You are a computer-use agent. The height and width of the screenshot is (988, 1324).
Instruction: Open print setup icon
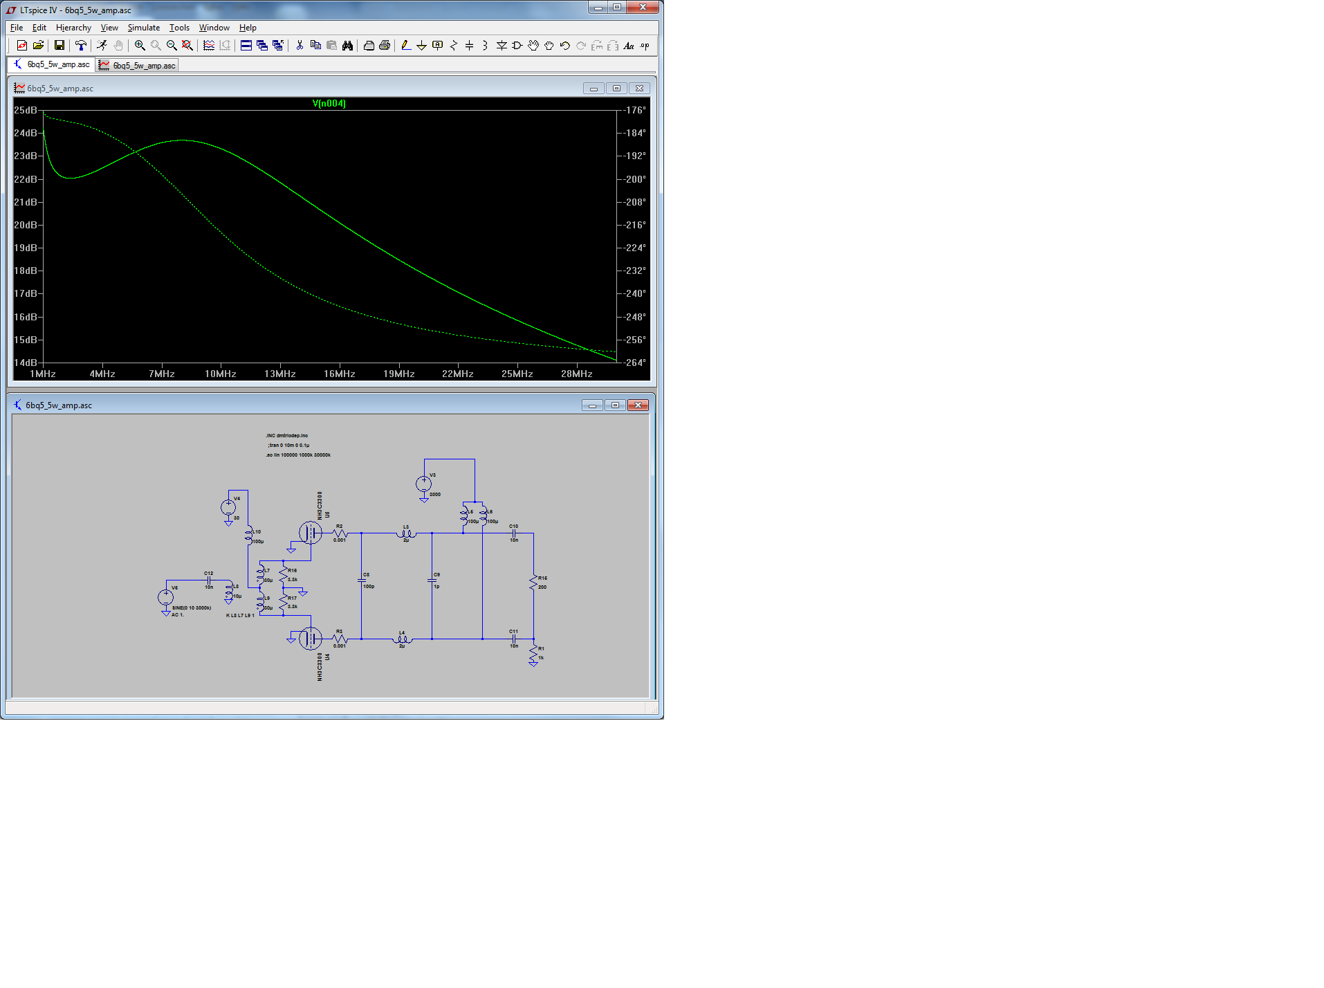pos(369,46)
